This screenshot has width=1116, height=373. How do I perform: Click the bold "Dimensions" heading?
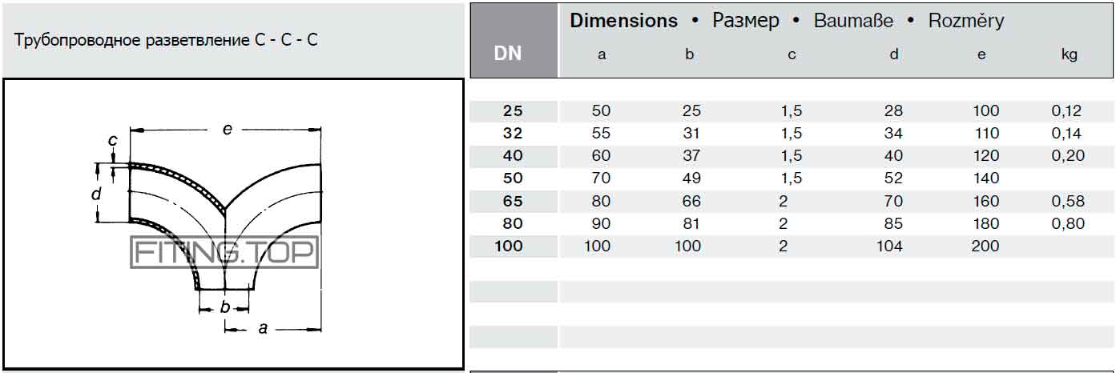(x=623, y=21)
